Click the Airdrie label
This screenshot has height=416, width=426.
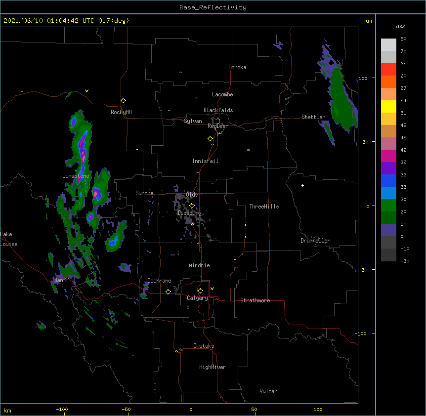[200, 265]
